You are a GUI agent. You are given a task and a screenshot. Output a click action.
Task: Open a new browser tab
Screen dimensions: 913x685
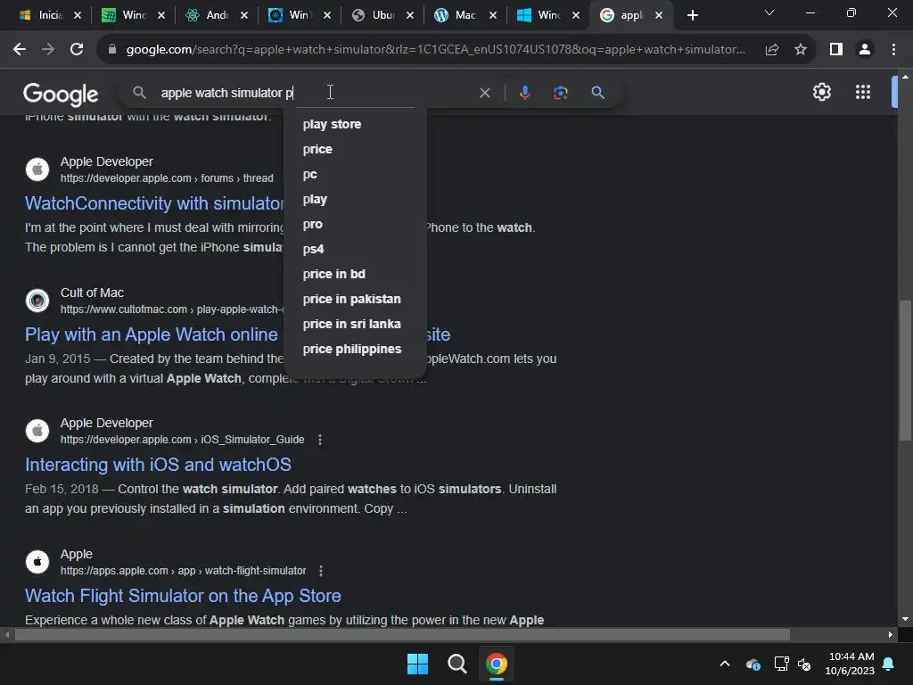[x=692, y=16]
